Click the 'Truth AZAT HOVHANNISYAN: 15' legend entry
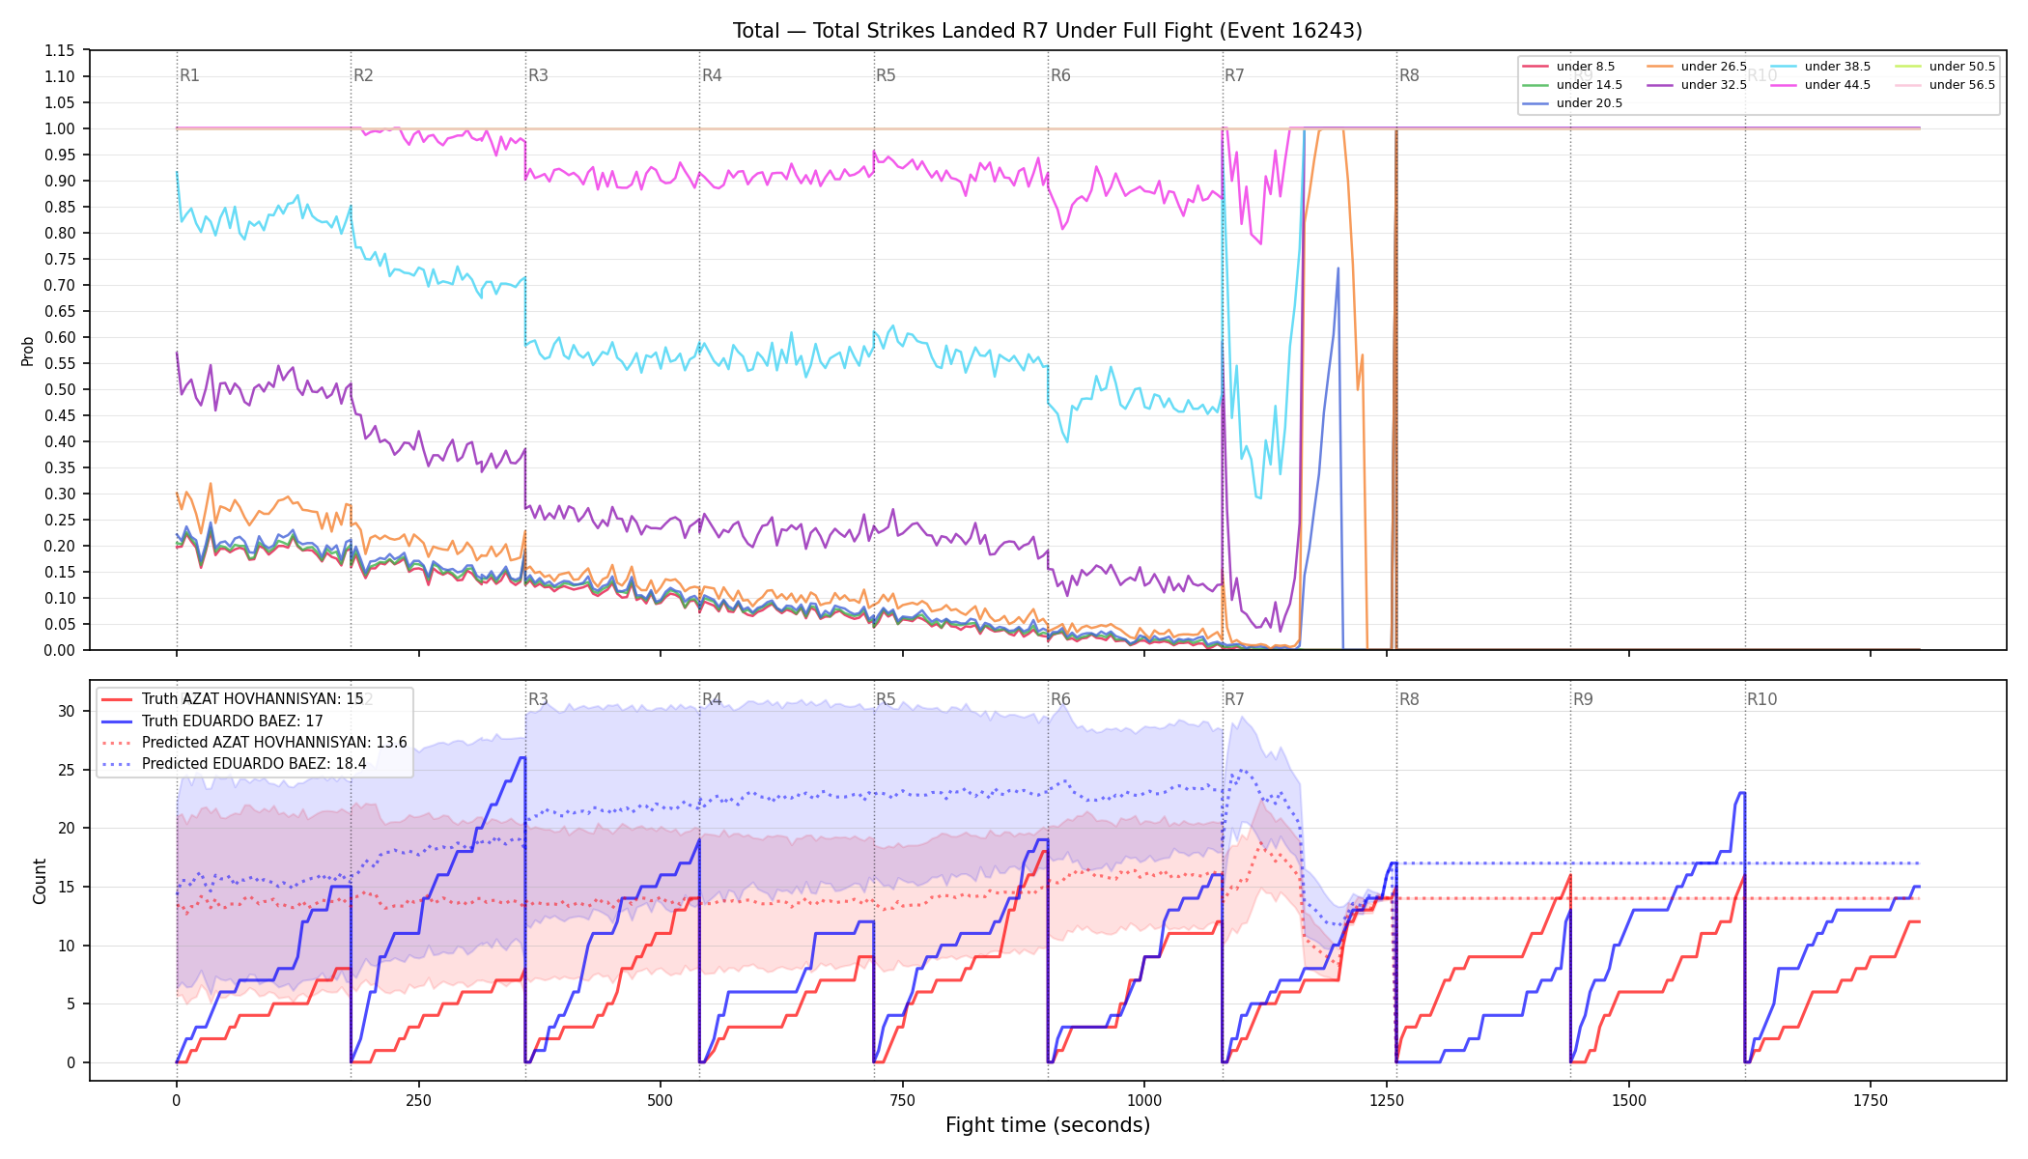Viewport: 2028px width, 1159px height. [x=233, y=699]
